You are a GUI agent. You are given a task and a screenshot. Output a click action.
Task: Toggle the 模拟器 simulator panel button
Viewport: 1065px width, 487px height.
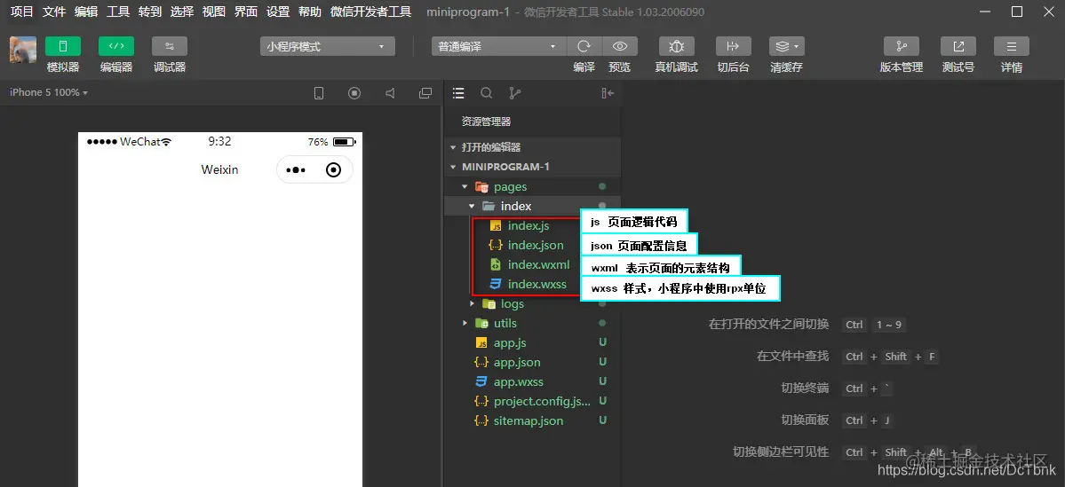(63, 46)
